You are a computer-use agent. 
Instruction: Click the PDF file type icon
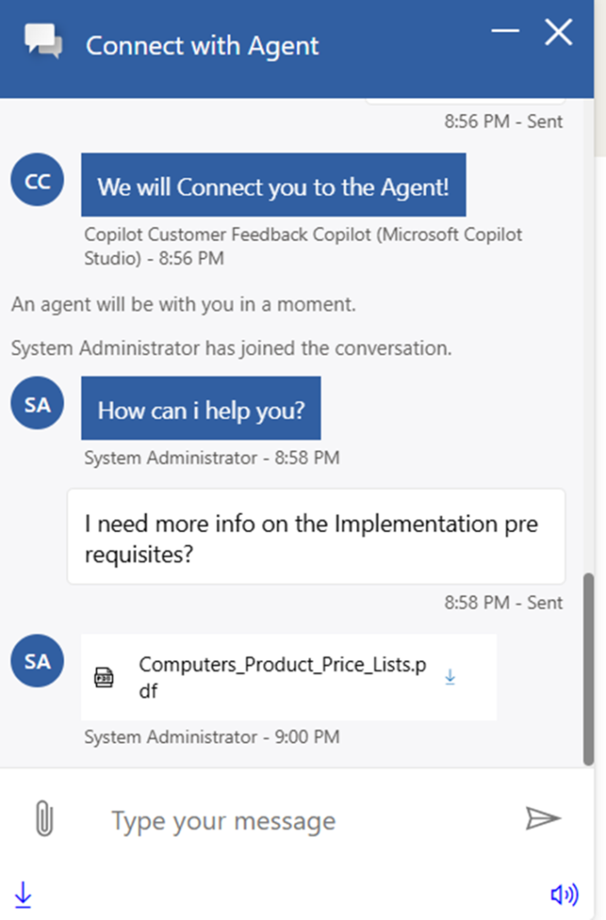pos(104,677)
